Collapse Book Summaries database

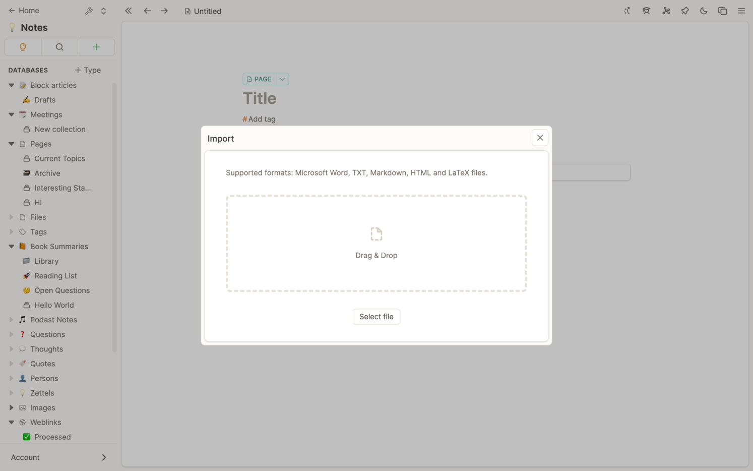[x=11, y=246]
